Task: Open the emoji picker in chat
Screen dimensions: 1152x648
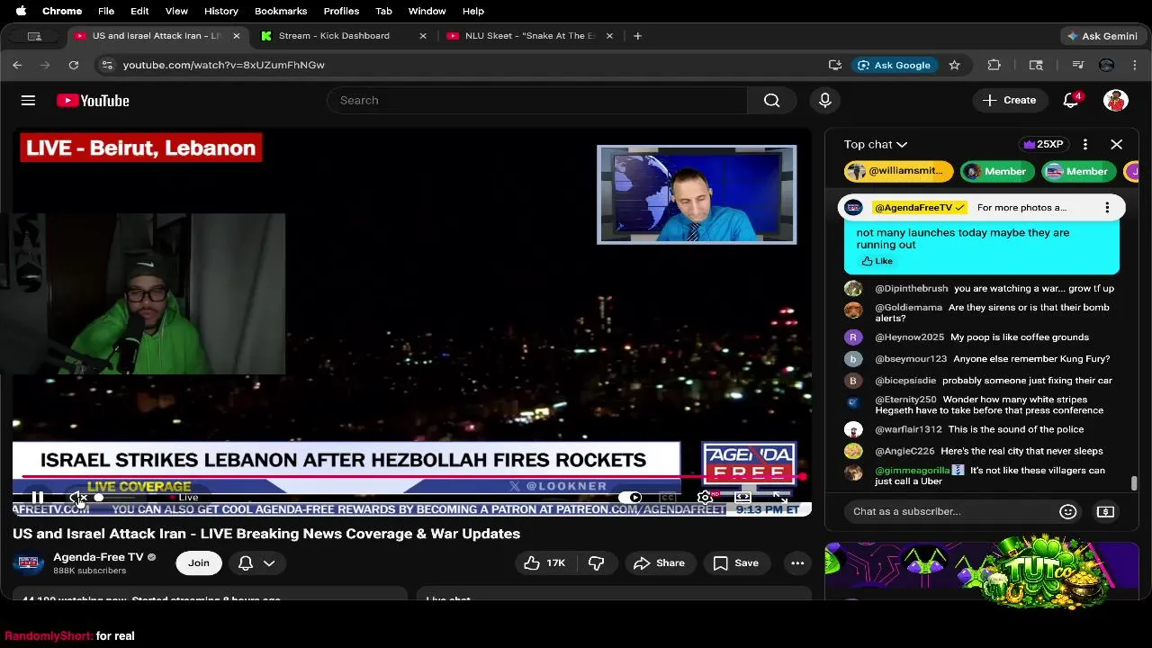Action: point(1068,511)
